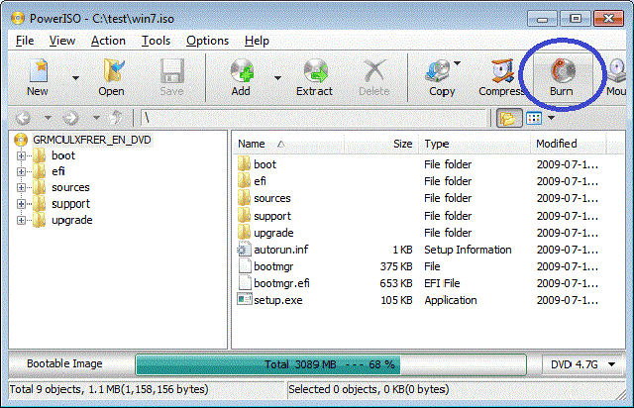634x408 pixels.
Task: Click the Bootable Image status label
Action: (x=64, y=363)
